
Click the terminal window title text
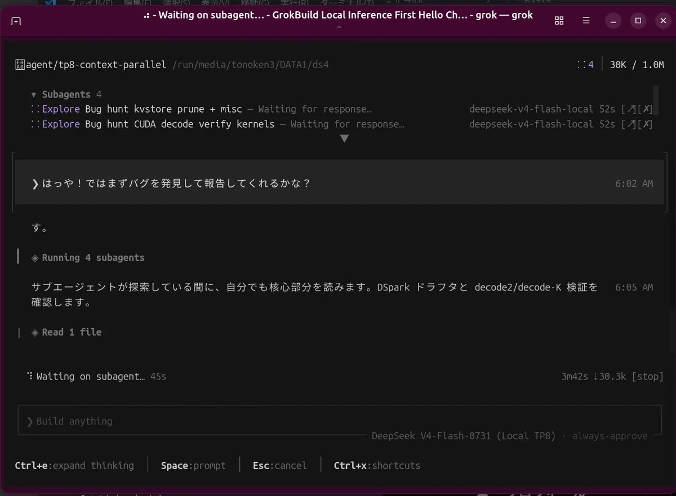[x=338, y=15]
